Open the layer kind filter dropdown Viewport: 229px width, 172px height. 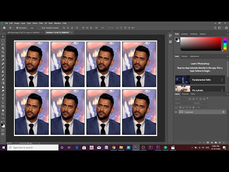click(181, 99)
